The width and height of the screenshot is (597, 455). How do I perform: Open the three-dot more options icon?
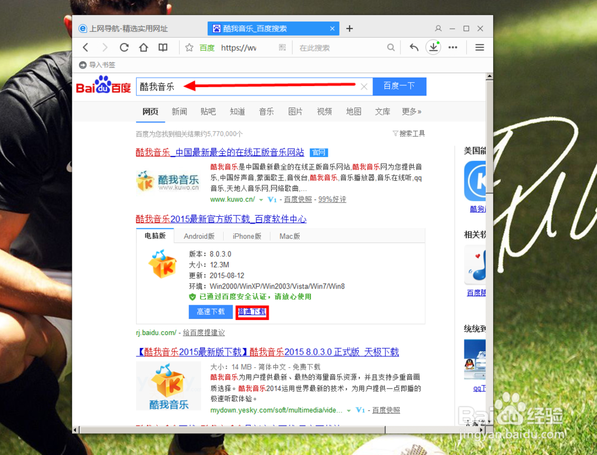453,48
